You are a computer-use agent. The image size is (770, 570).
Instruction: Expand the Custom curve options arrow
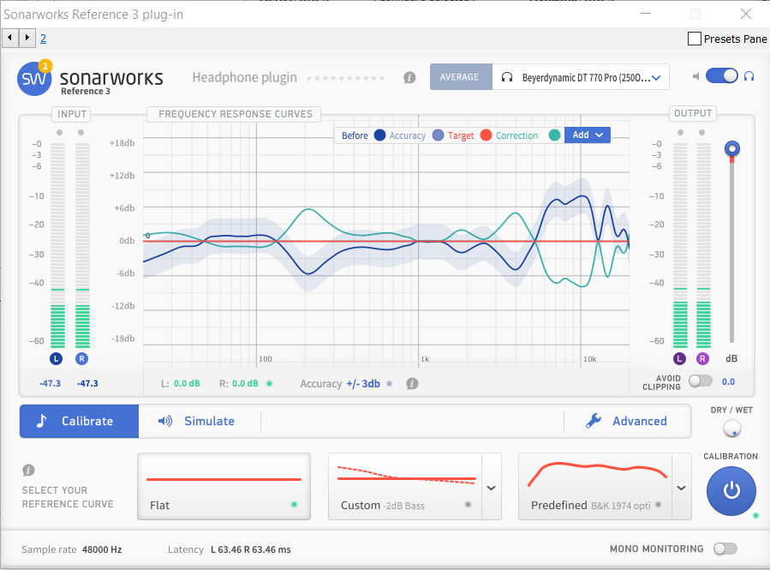(491, 488)
